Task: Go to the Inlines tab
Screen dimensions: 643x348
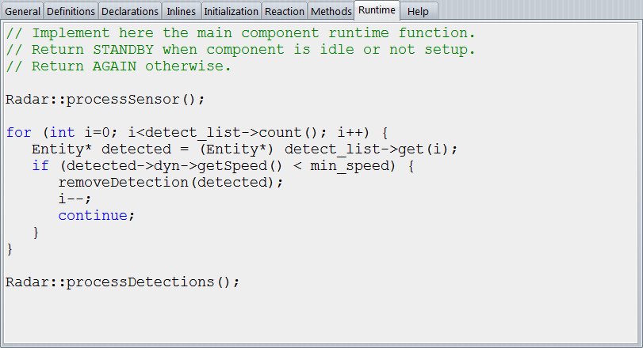Action: [181, 11]
